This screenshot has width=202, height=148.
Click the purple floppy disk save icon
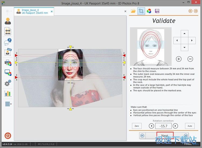[x=157, y=11]
